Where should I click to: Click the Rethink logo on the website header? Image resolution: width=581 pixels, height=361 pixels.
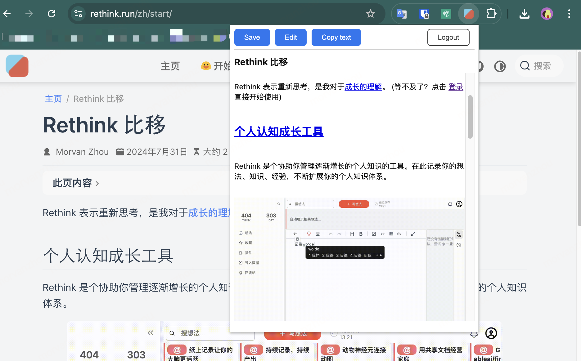[17, 66]
